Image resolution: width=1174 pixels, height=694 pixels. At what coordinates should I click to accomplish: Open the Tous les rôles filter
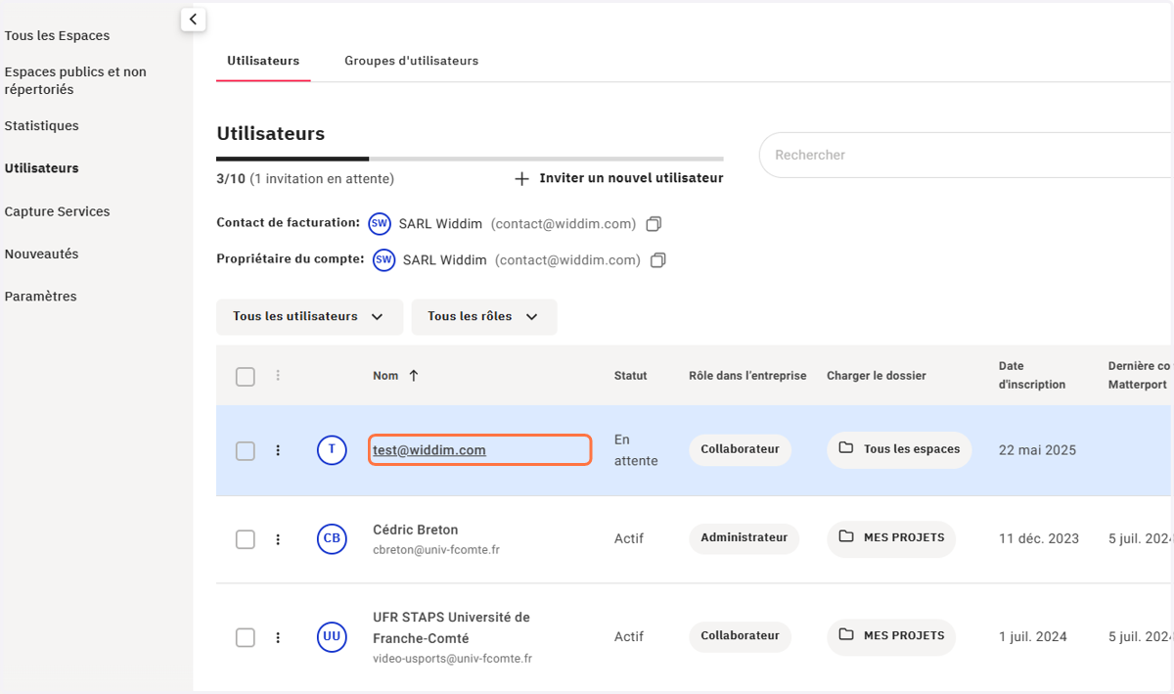click(484, 317)
